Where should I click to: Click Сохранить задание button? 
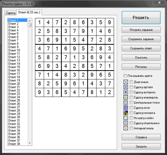(141, 39)
